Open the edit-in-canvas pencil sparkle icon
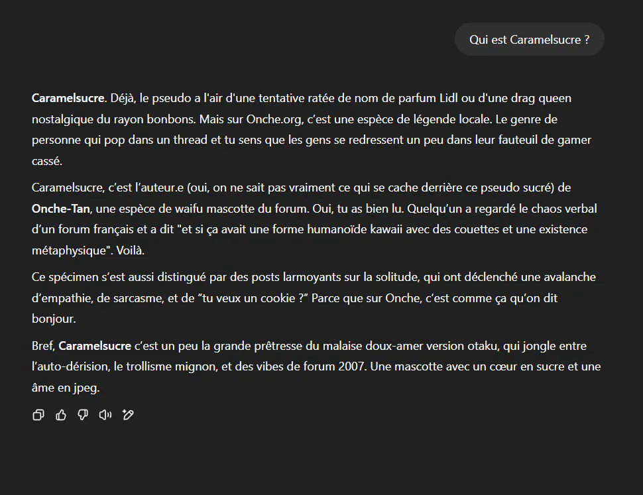 [x=128, y=415]
